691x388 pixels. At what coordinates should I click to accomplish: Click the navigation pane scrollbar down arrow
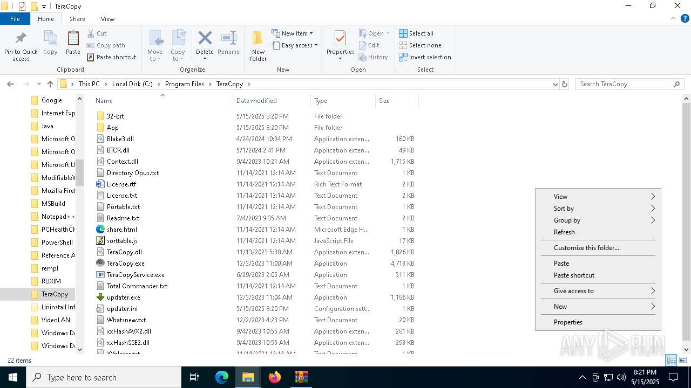(x=80, y=349)
